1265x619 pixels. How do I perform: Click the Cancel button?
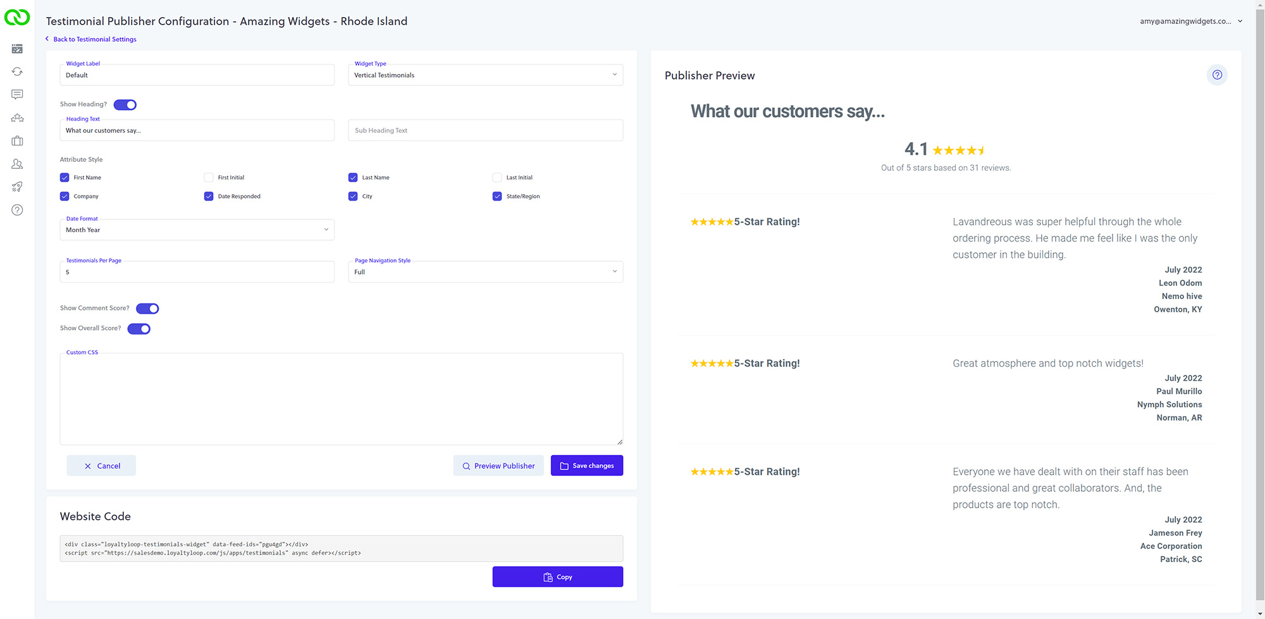click(101, 466)
